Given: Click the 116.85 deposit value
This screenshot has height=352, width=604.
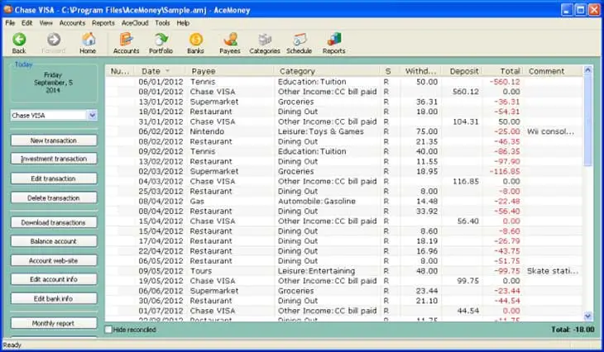Looking at the screenshot, I should (466, 181).
